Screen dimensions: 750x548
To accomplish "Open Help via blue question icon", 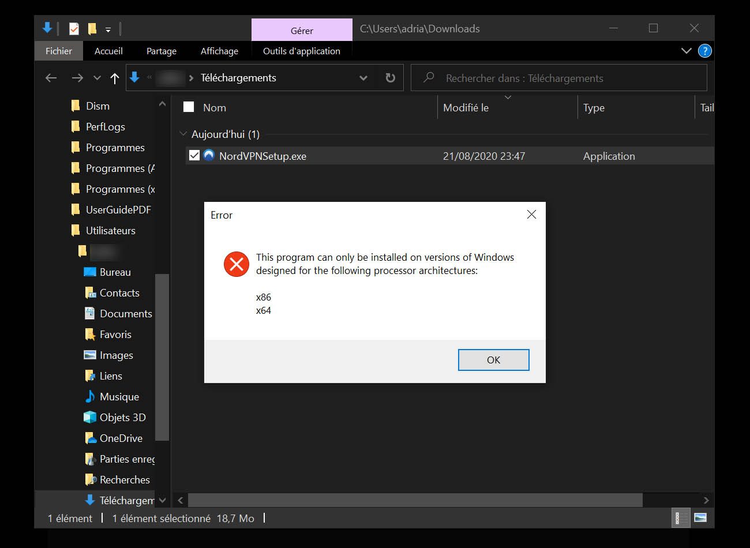I will pos(704,51).
